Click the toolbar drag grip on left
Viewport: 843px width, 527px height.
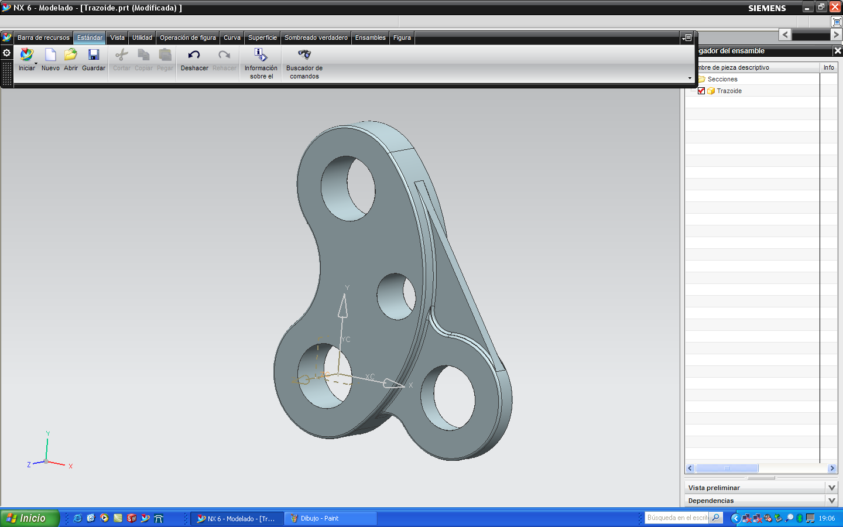pos(7,73)
